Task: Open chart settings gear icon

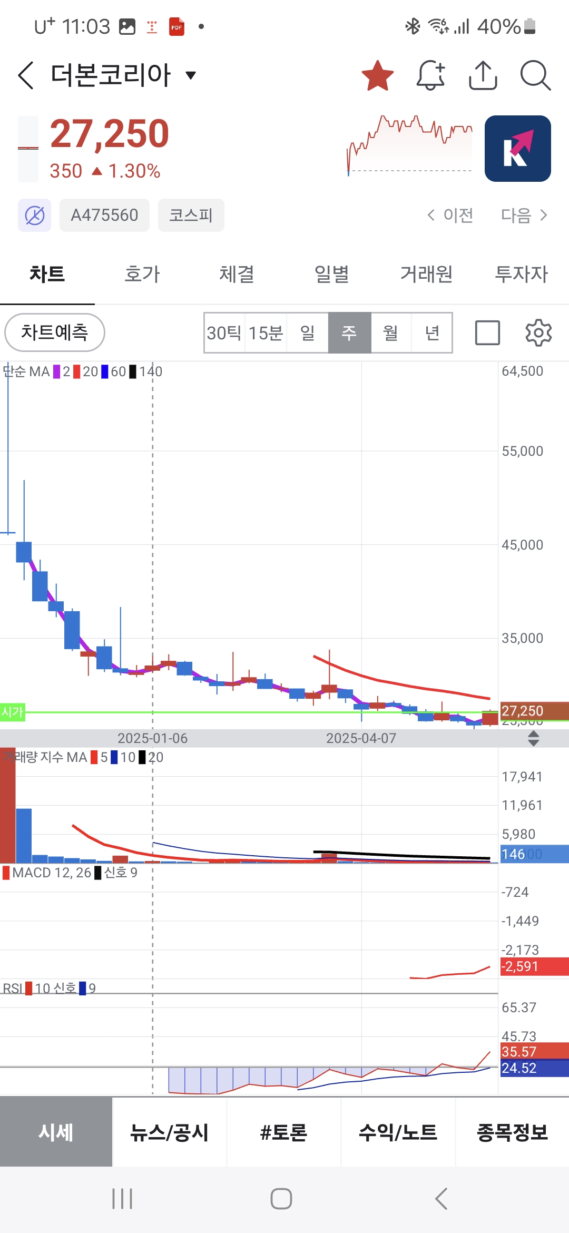Action: (x=538, y=333)
